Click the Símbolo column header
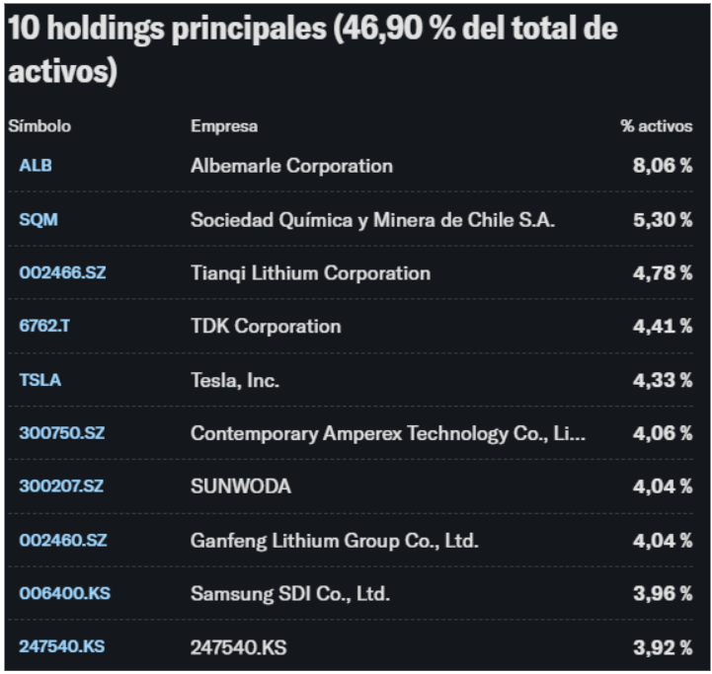This screenshot has height=674, width=712. point(40,126)
